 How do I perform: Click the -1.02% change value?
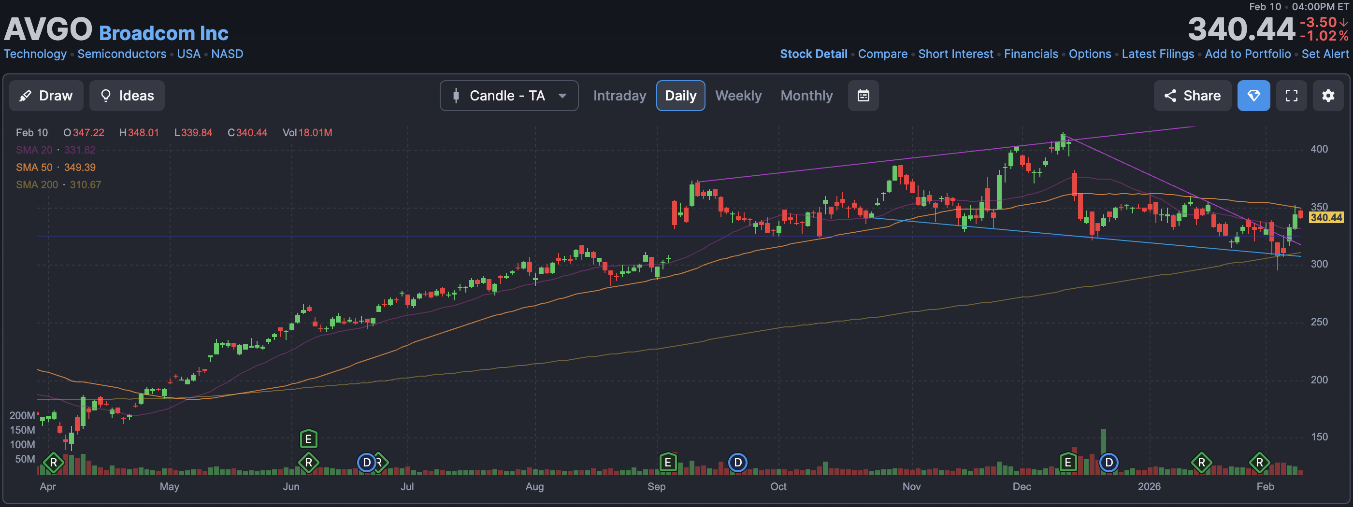pos(1324,36)
